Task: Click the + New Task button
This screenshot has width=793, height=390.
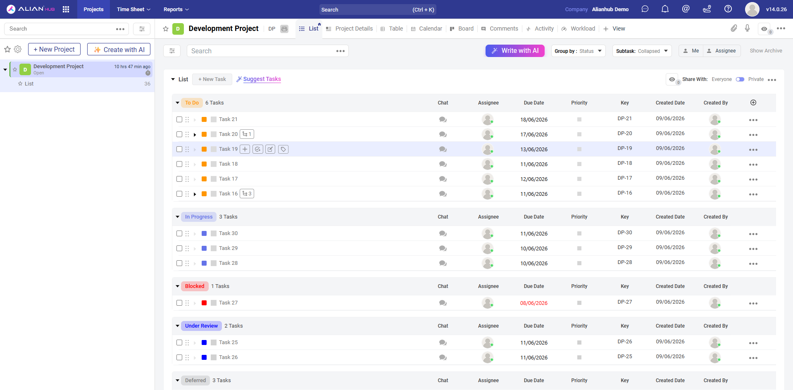Action: 212,79
